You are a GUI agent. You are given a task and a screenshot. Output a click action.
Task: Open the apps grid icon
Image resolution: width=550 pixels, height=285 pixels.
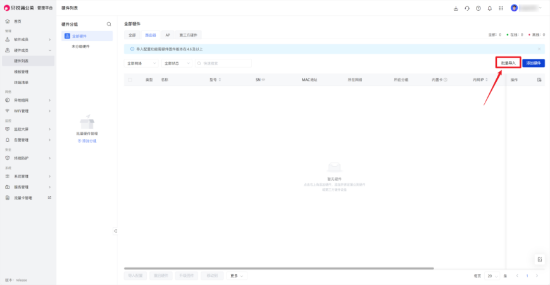(501, 8)
